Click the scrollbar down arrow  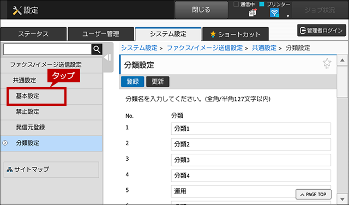pyautogui.click(x=342, y=198)
